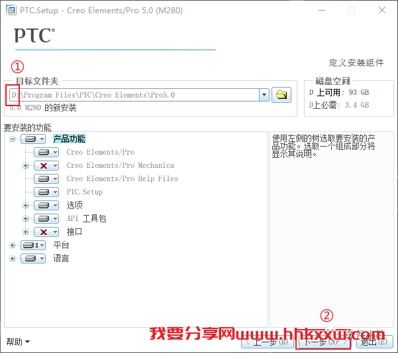Click the '定义安装组件' heading text
This screenshot has height=353, width=398.
click(x=356, y=62)
